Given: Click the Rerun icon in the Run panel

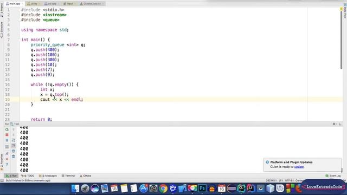Looking at the screenshot, I should pos(7,129).
